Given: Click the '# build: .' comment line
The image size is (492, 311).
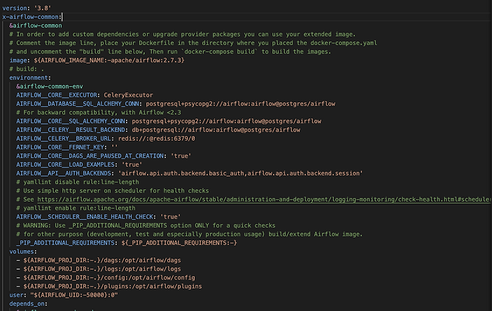Looking at the screenshot, I should tap(27, 69).
